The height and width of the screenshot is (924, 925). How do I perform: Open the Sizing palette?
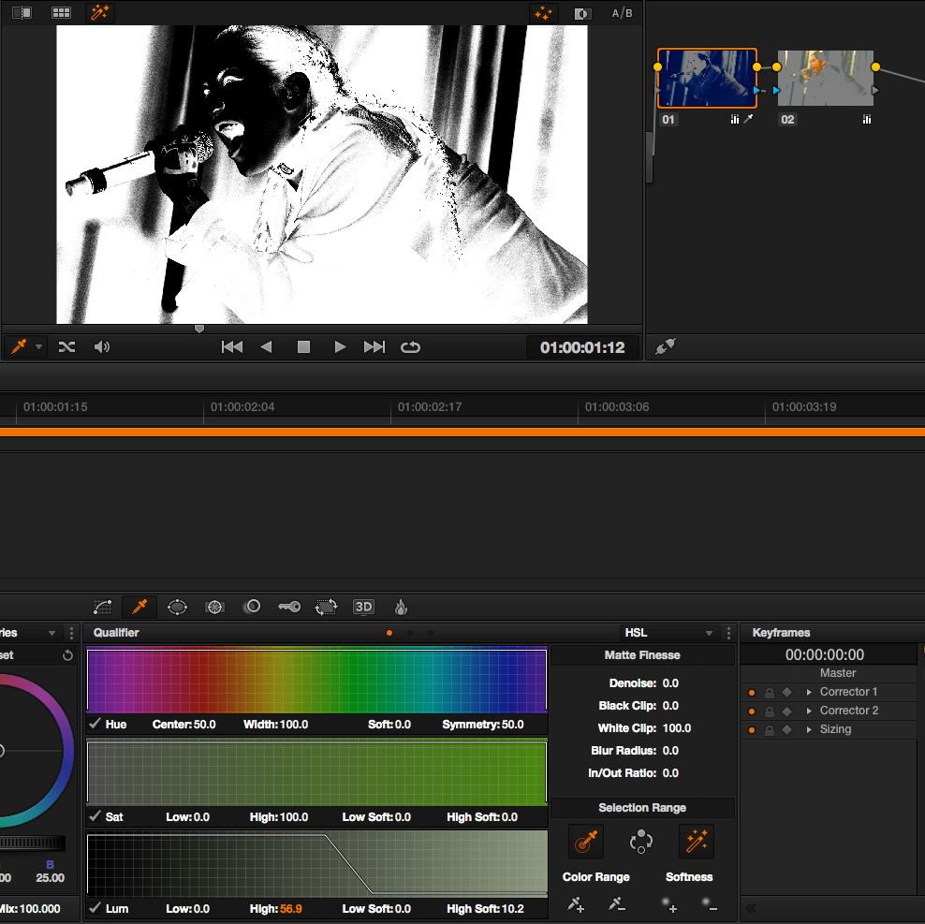click(x=327, y=607)
